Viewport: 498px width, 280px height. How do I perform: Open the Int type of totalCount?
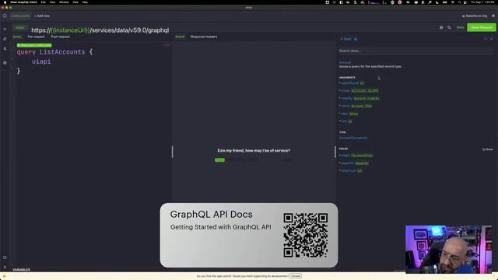359,171
